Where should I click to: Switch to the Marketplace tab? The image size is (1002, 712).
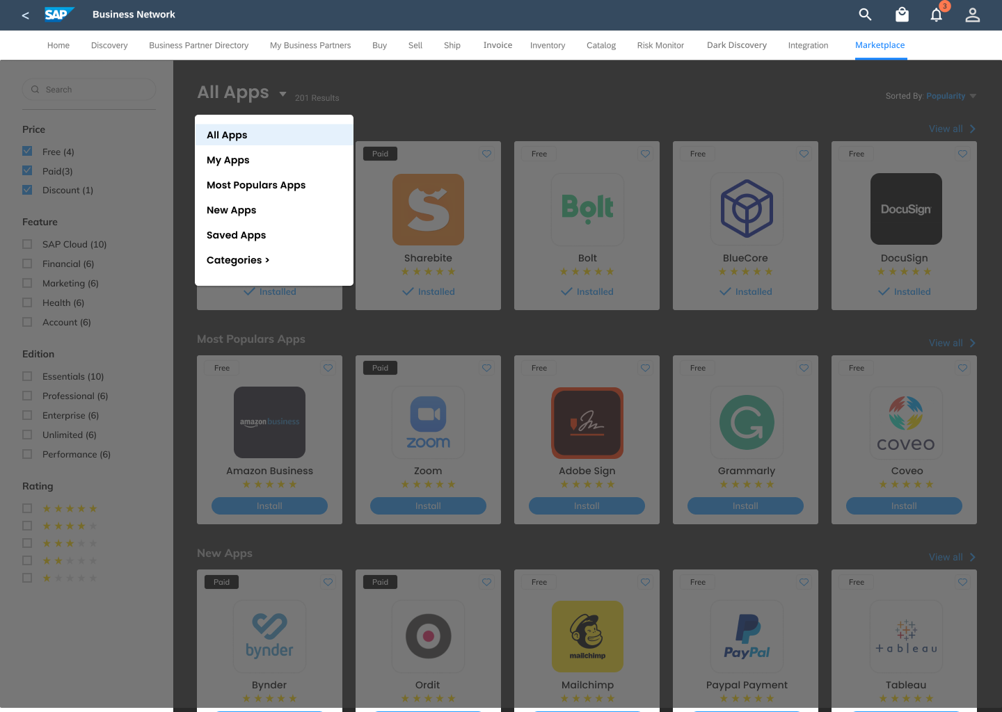(x=880, y=45)
